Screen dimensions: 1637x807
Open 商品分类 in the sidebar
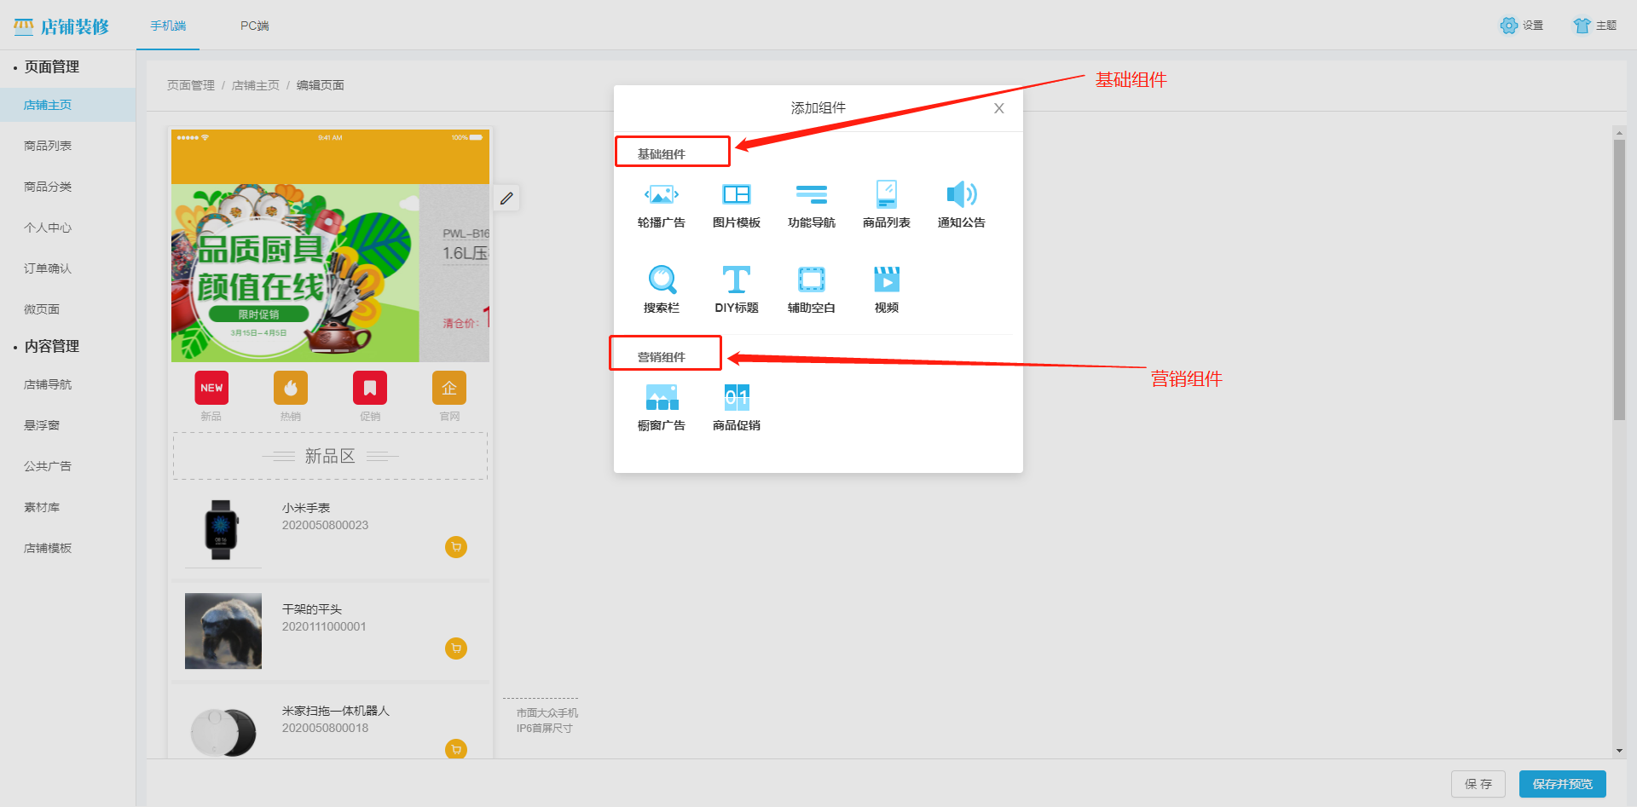[48, 187]
